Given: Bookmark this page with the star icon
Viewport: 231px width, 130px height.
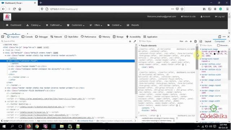Looking at the screenshot, I should (182, 9).
